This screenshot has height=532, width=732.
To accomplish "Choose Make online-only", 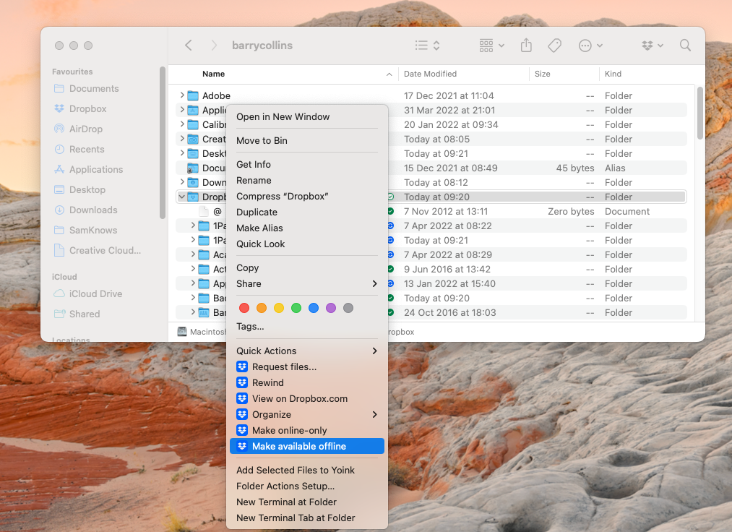I will (x=306, y=430).
